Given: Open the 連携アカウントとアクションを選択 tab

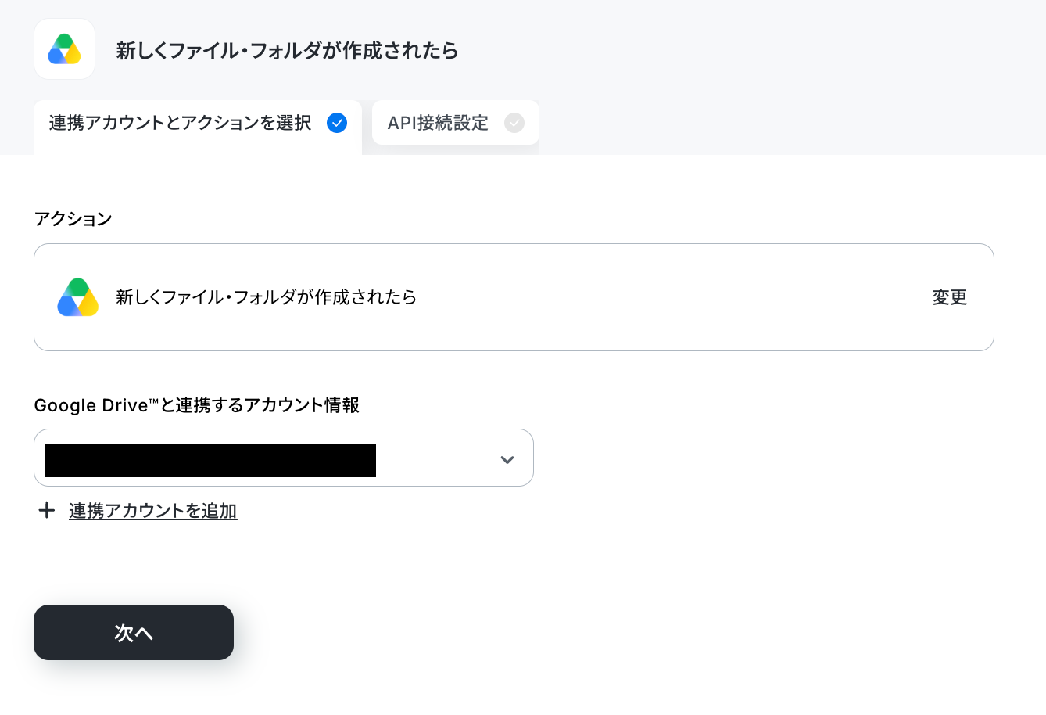Looking at the screenshot, I should pos(197,127).
